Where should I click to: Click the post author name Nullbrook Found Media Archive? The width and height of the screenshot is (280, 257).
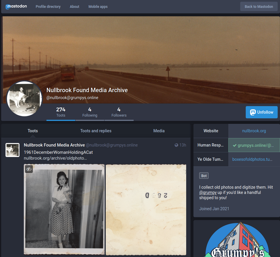coord(54,145)
